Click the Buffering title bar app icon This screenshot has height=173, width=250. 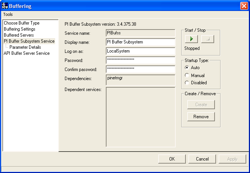click(x=5, y=6)
